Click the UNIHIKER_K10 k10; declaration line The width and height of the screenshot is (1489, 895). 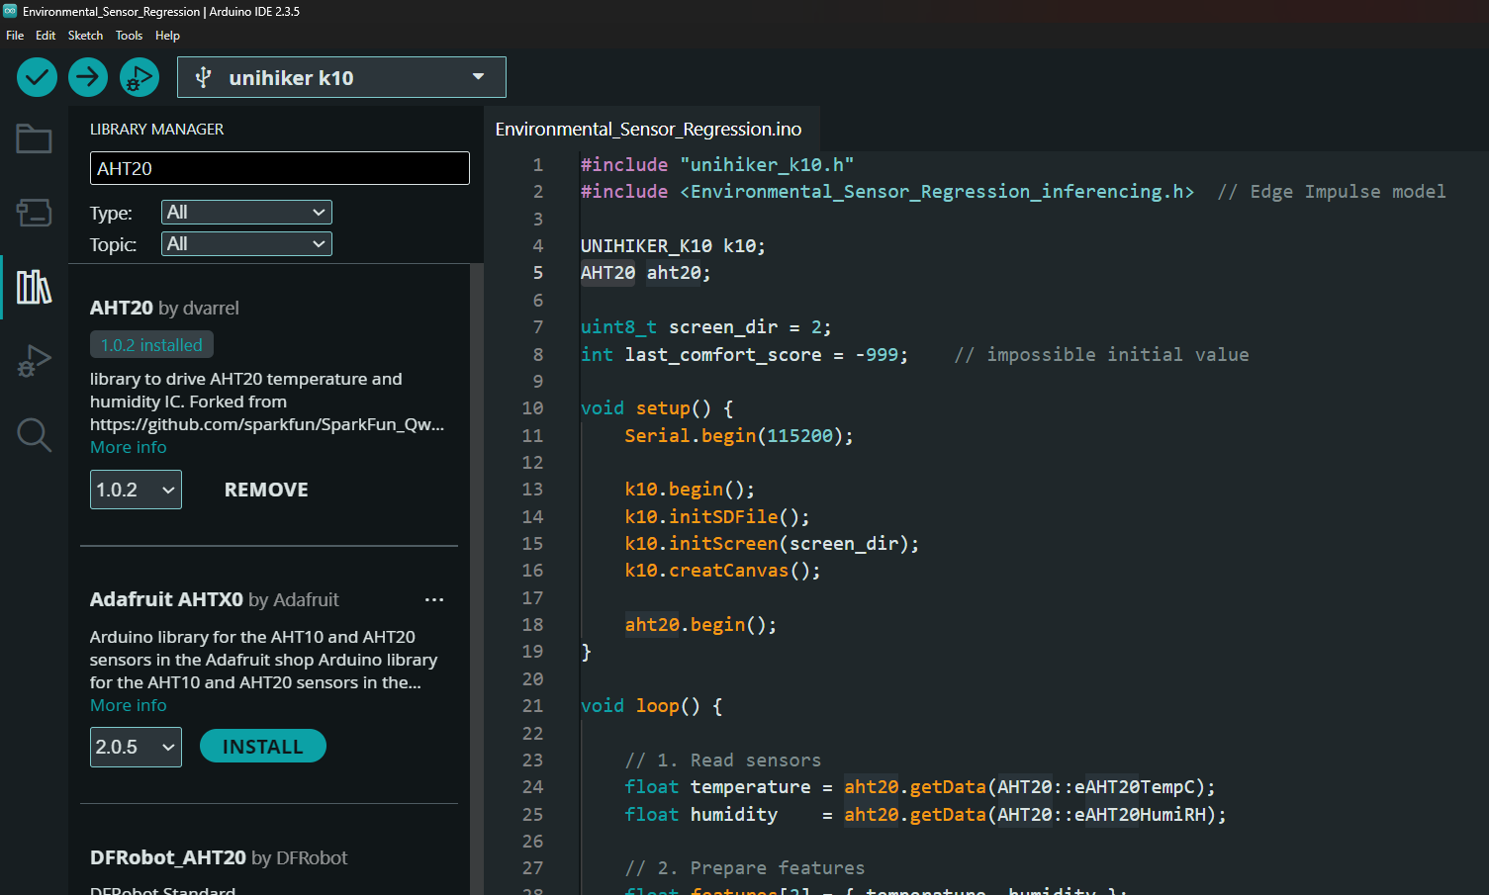[x=673, y=246]
